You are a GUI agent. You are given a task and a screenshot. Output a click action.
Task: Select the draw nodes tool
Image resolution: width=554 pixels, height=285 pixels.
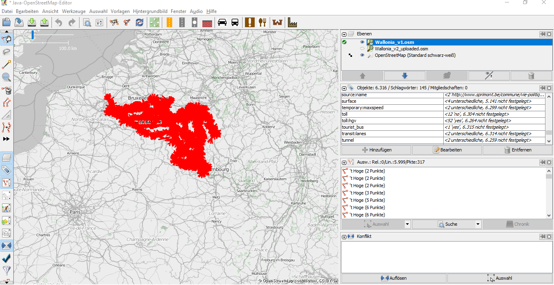click(6, 65)
